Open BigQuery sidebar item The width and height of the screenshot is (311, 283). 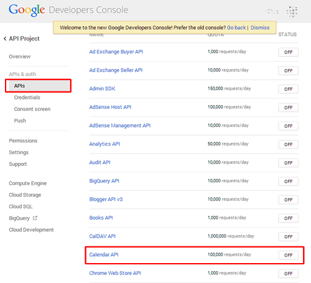[x=19, y=218]
